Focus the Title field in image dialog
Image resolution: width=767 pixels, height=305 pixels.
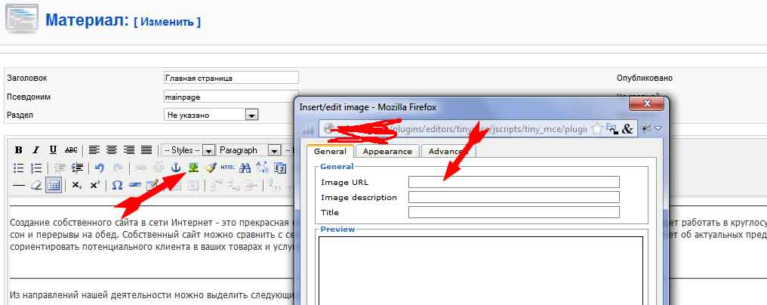[x=513, y=212]
